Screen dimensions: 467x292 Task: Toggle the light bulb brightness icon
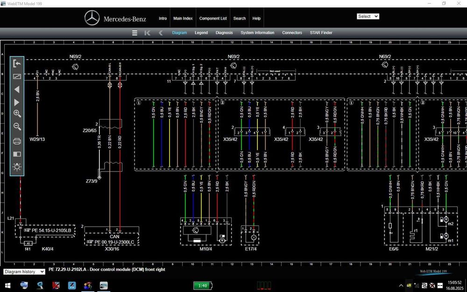[17, 167]
